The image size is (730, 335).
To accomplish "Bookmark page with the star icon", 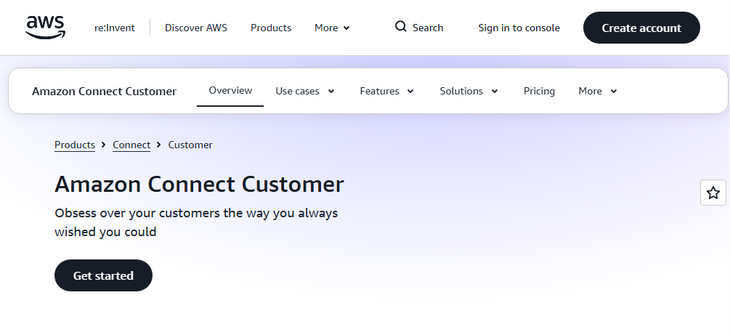I will (x=713, y=193).
